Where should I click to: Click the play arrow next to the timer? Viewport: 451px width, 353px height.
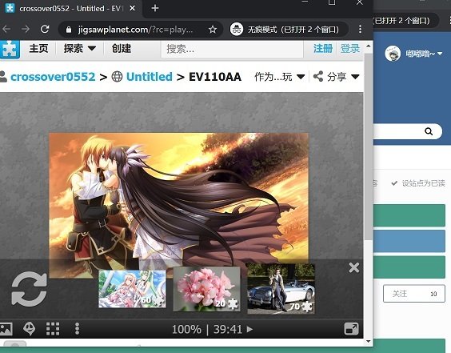249,329
